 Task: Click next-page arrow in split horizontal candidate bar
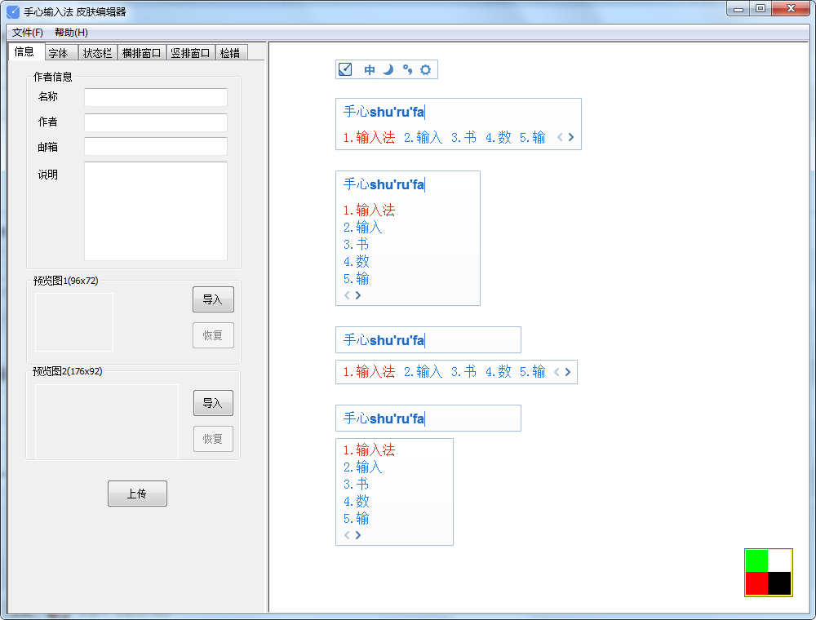point(568,372)
